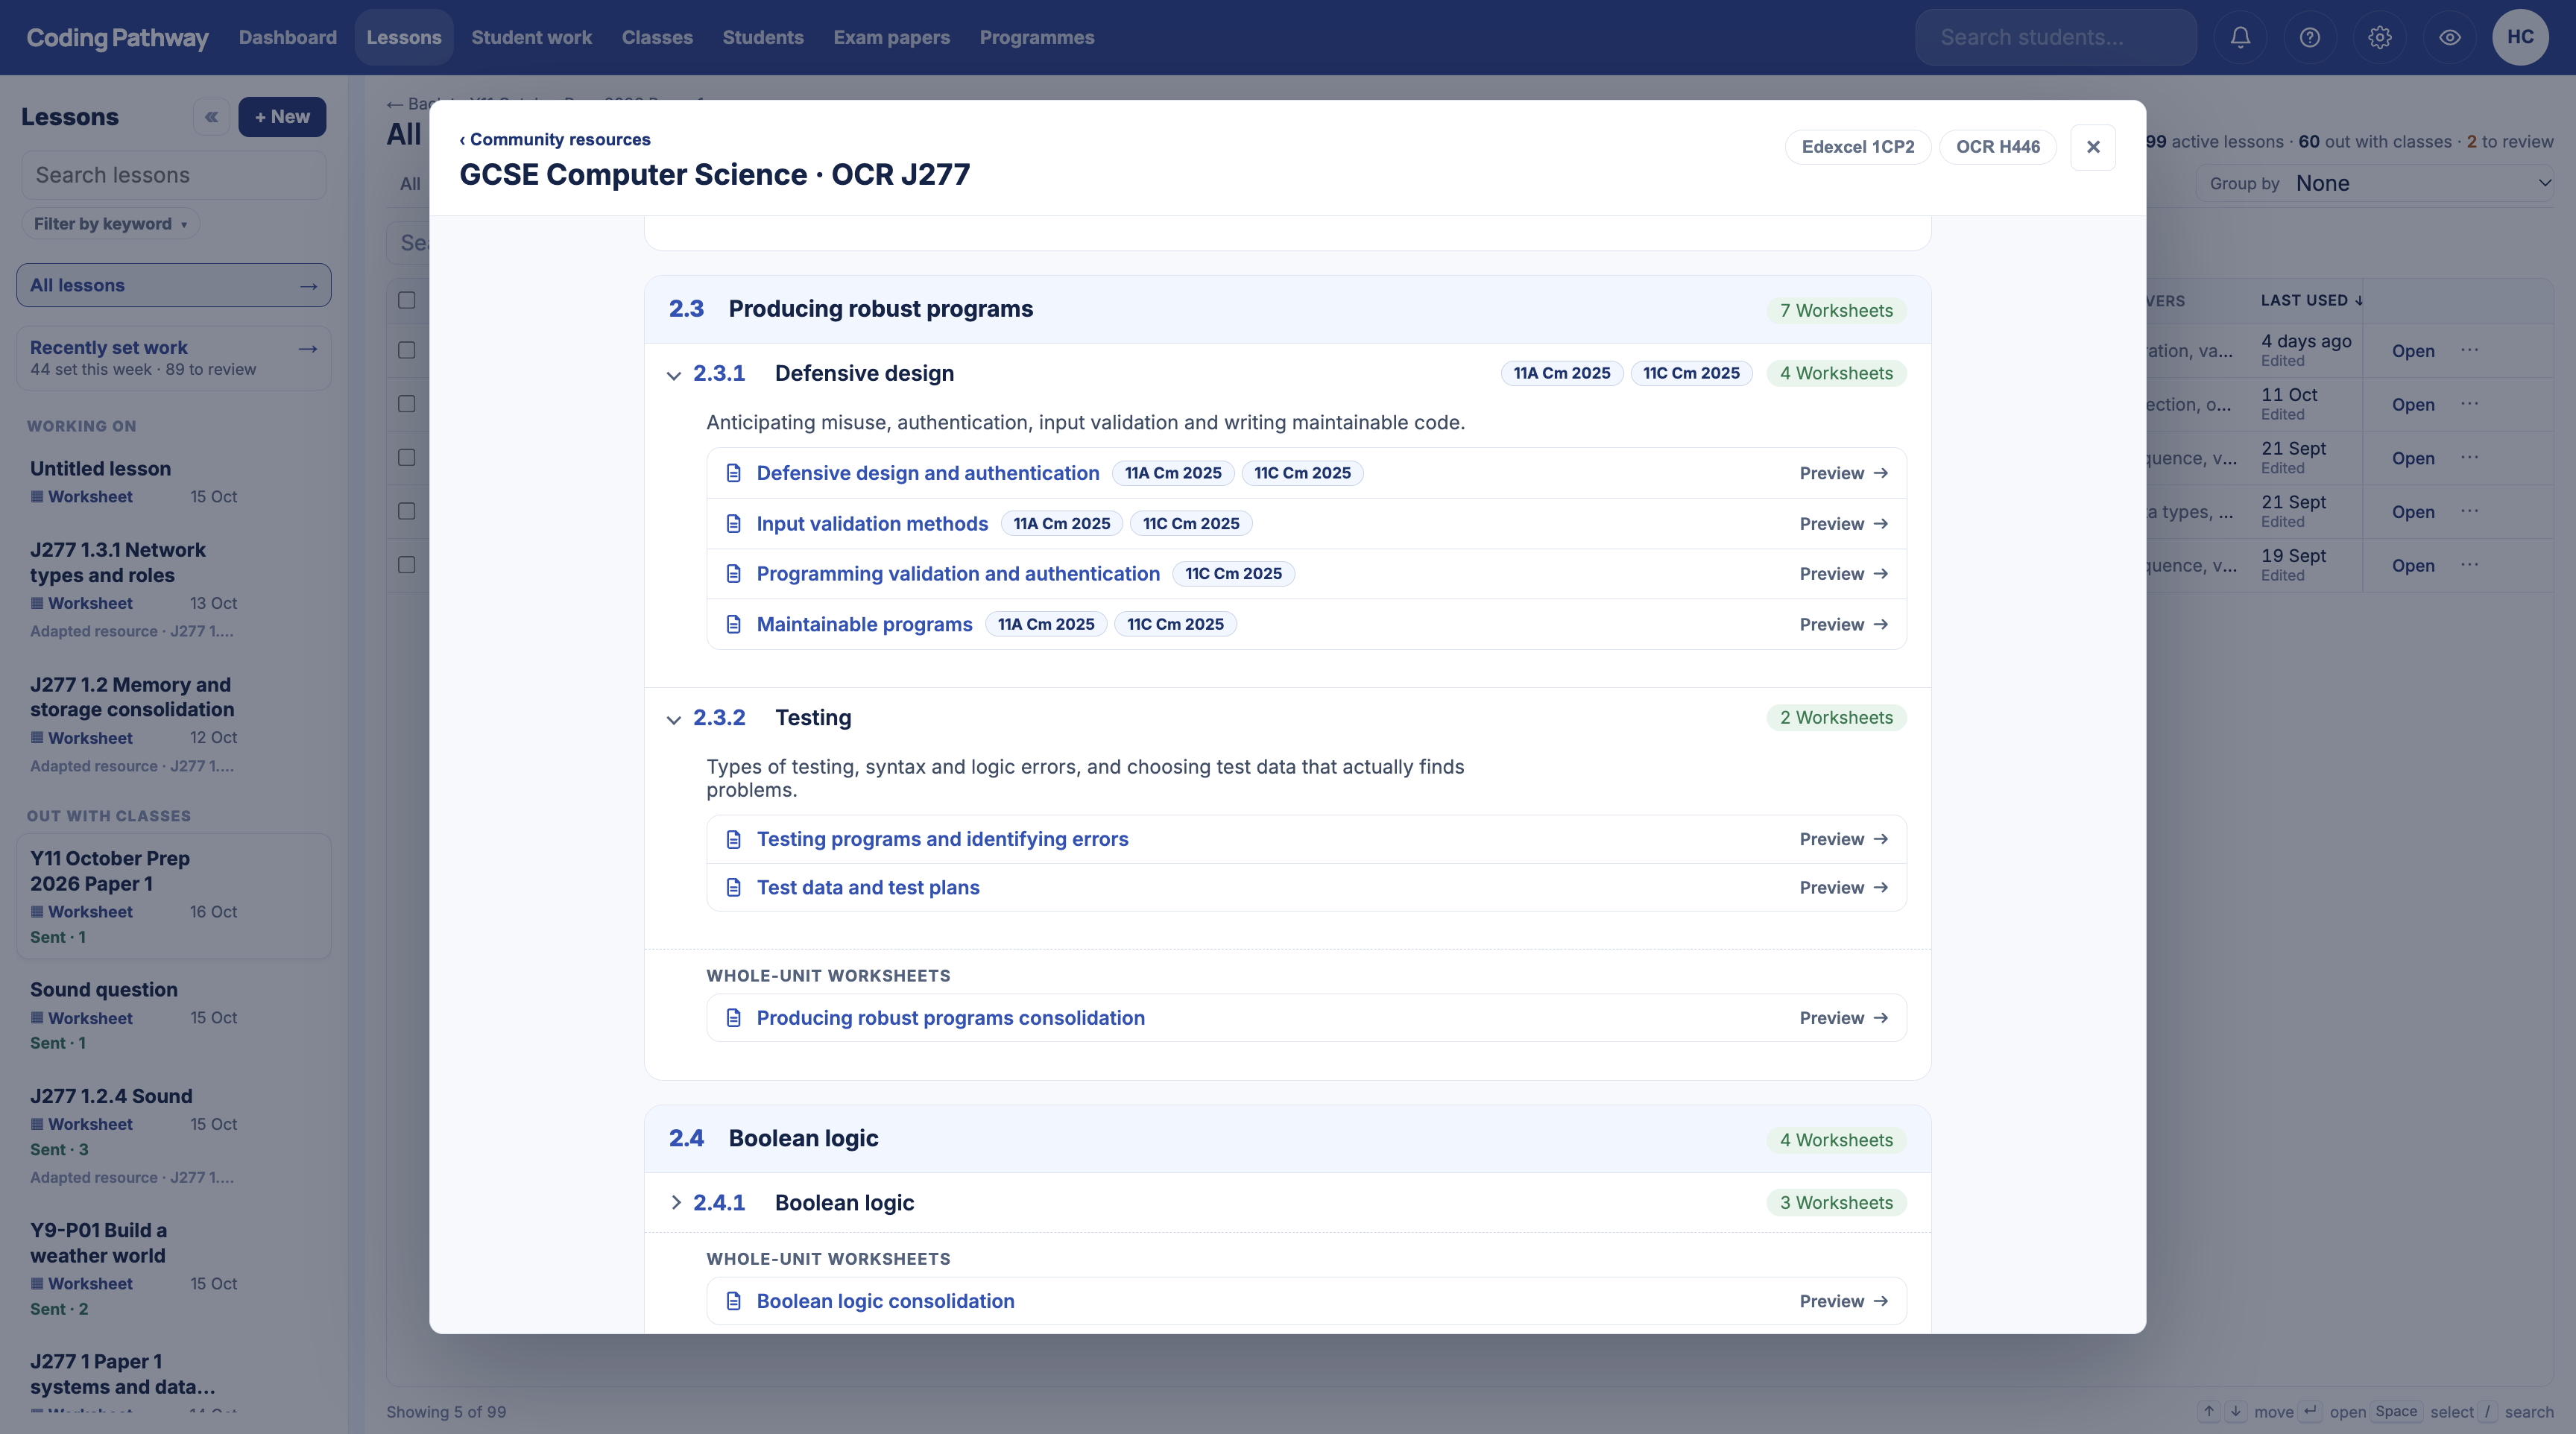Open the settings gear icon
This screenshot has width=2576, height=1434.
pyautogui.click(x=2380, y=37)
